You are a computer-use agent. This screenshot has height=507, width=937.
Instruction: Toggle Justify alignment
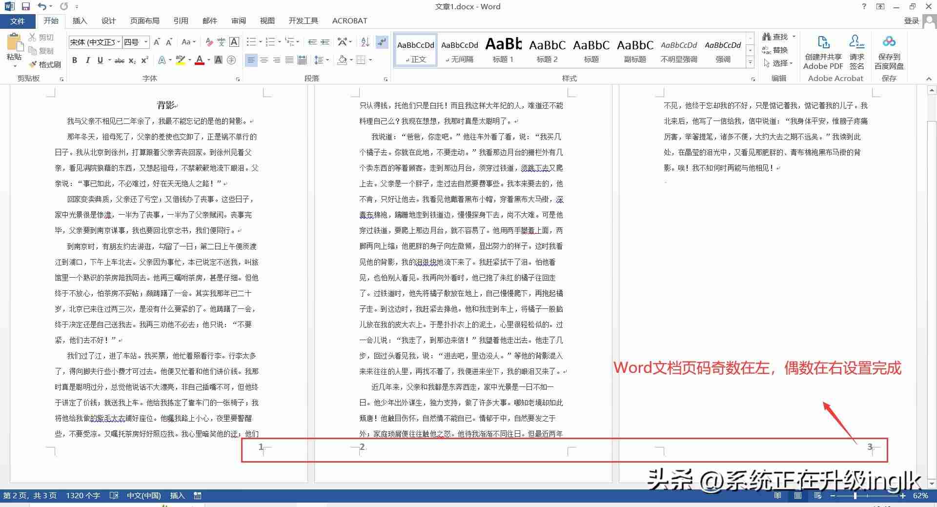coord(289,60)
